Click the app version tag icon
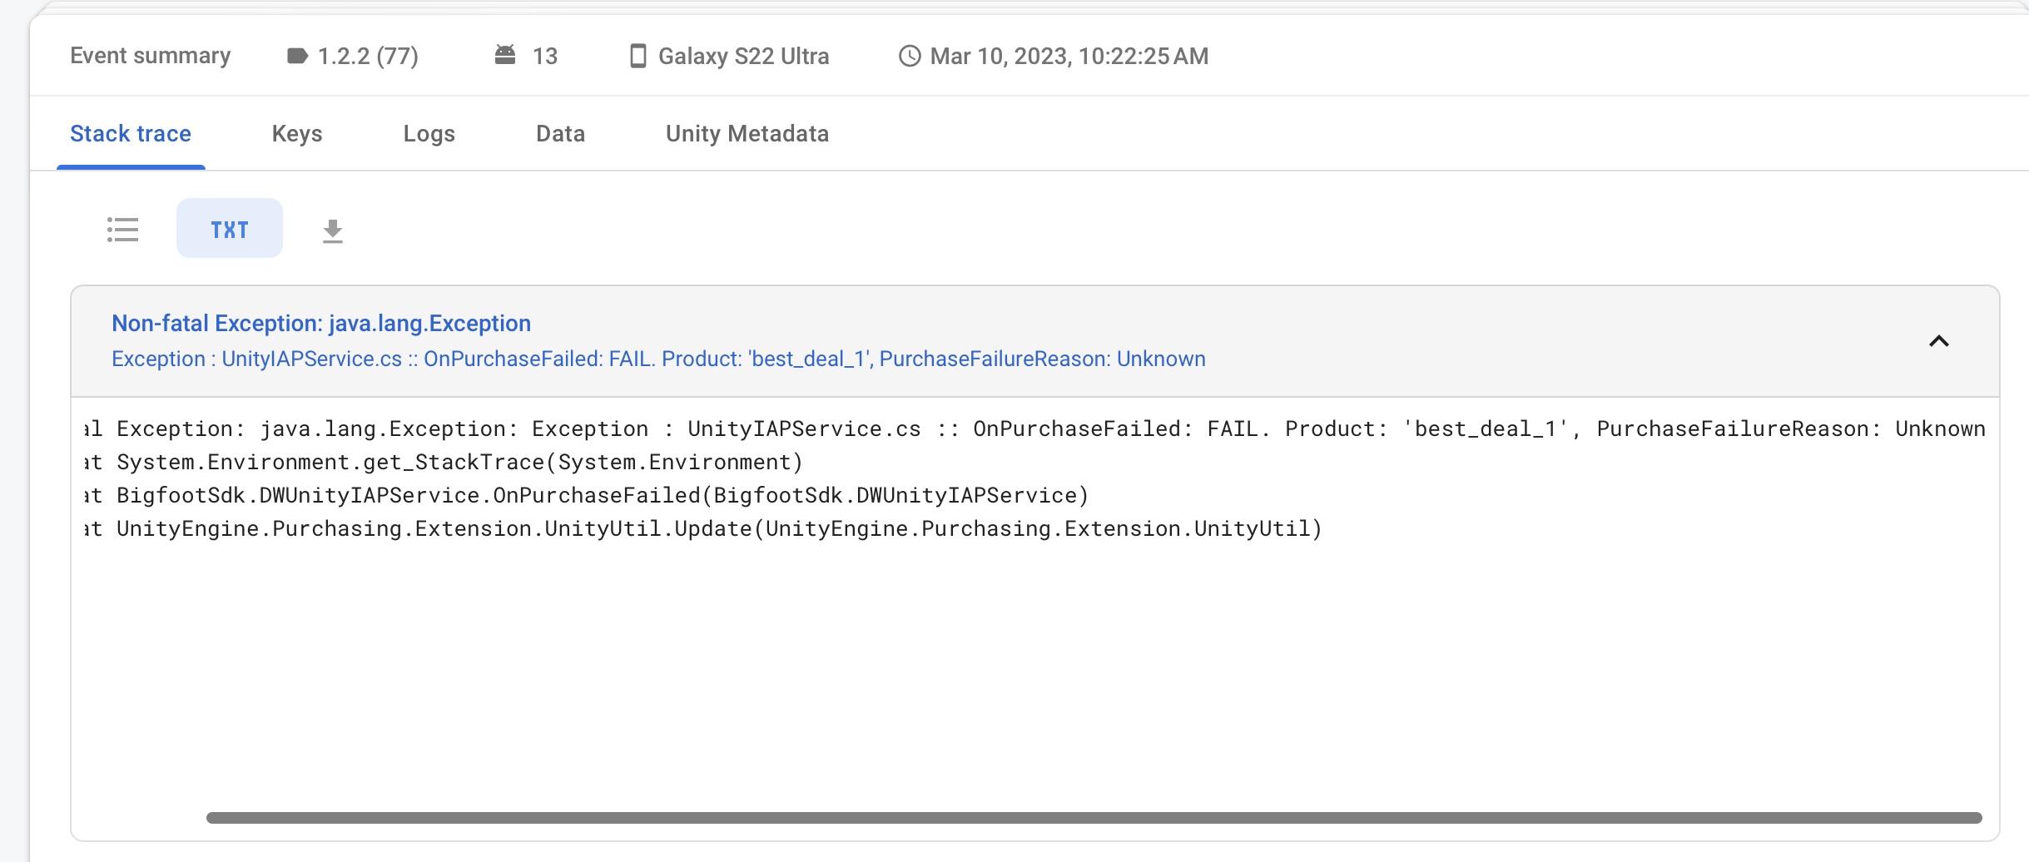Viewport: 2029px width, 862px height. [297, 56]
